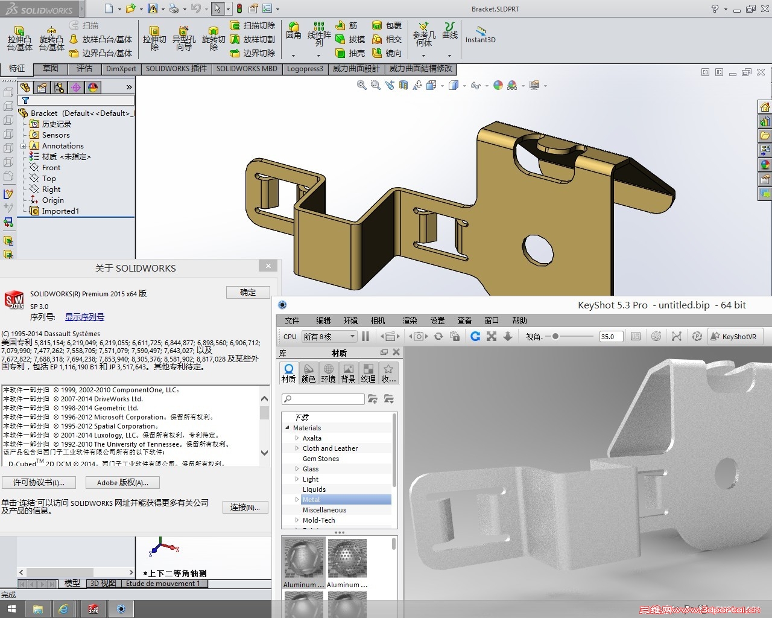
Task: Click the Revolved Cut (旋转切除) tool
Action: click(213, 39)
